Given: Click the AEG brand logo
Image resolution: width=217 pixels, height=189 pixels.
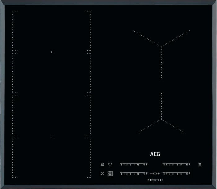Looking at the screenshot, I should (155, 154).
